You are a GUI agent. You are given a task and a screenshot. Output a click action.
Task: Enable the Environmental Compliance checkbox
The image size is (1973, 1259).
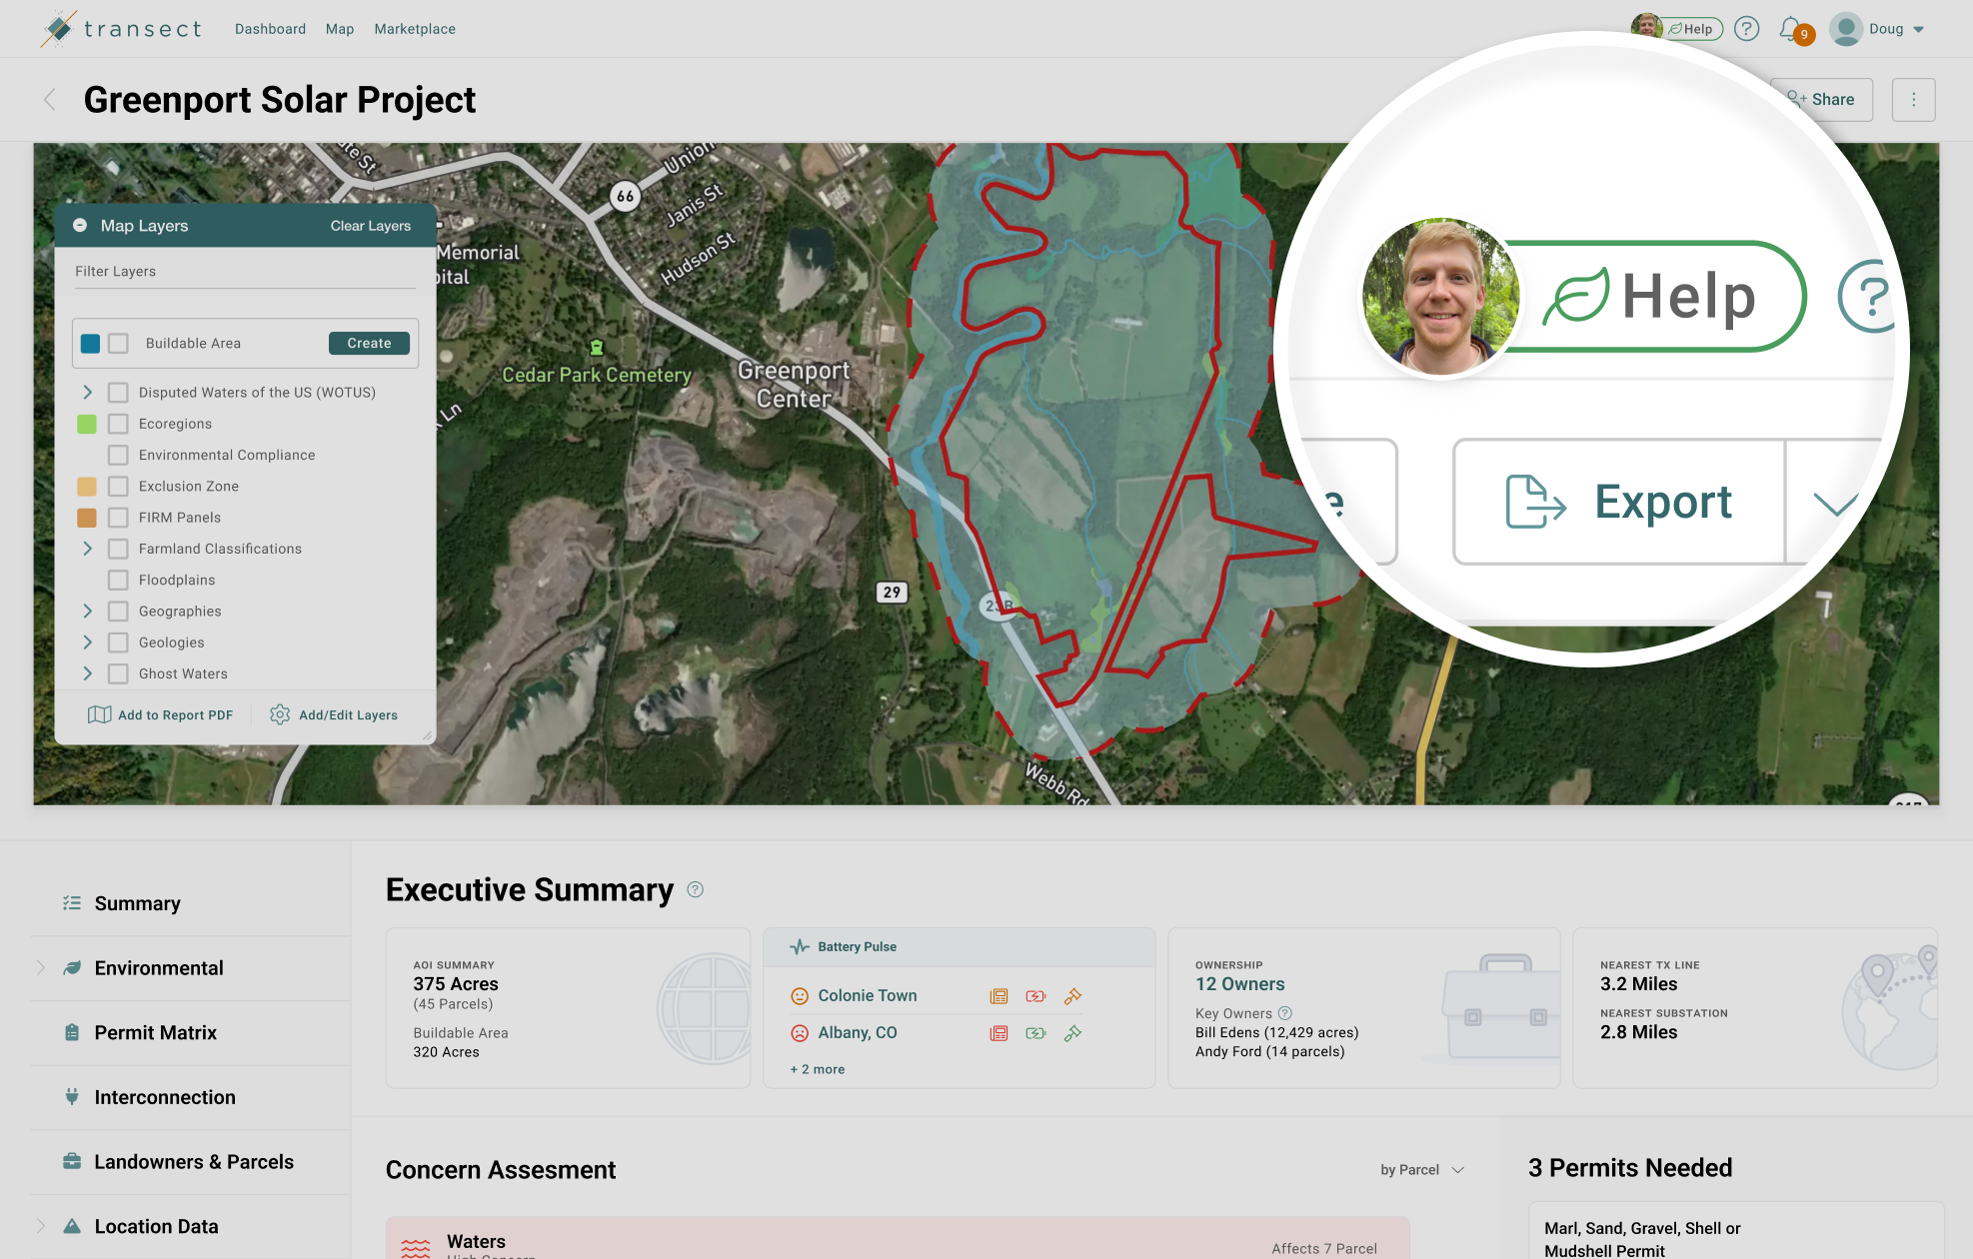[118, 455]
